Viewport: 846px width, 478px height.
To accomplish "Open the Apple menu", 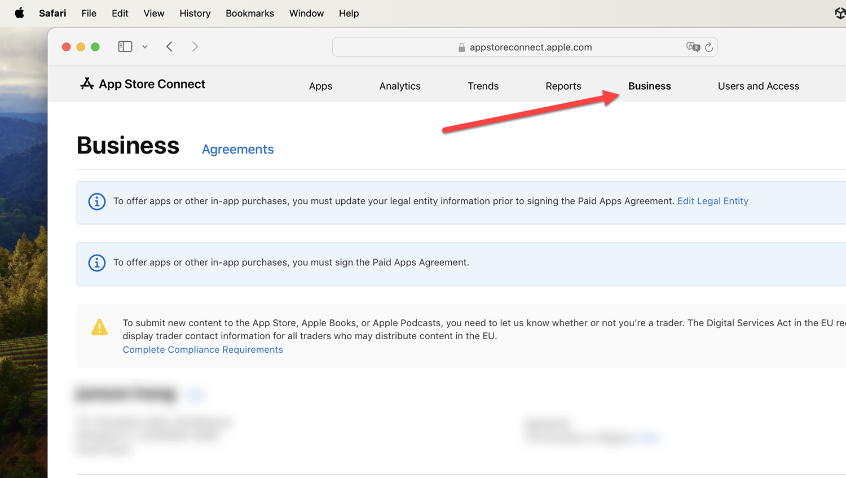I will pos(19,13).
